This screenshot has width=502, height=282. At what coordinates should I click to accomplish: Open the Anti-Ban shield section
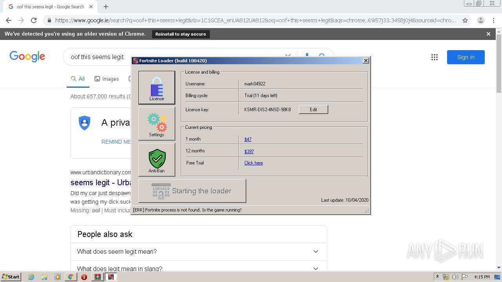(x=156, y=160)
